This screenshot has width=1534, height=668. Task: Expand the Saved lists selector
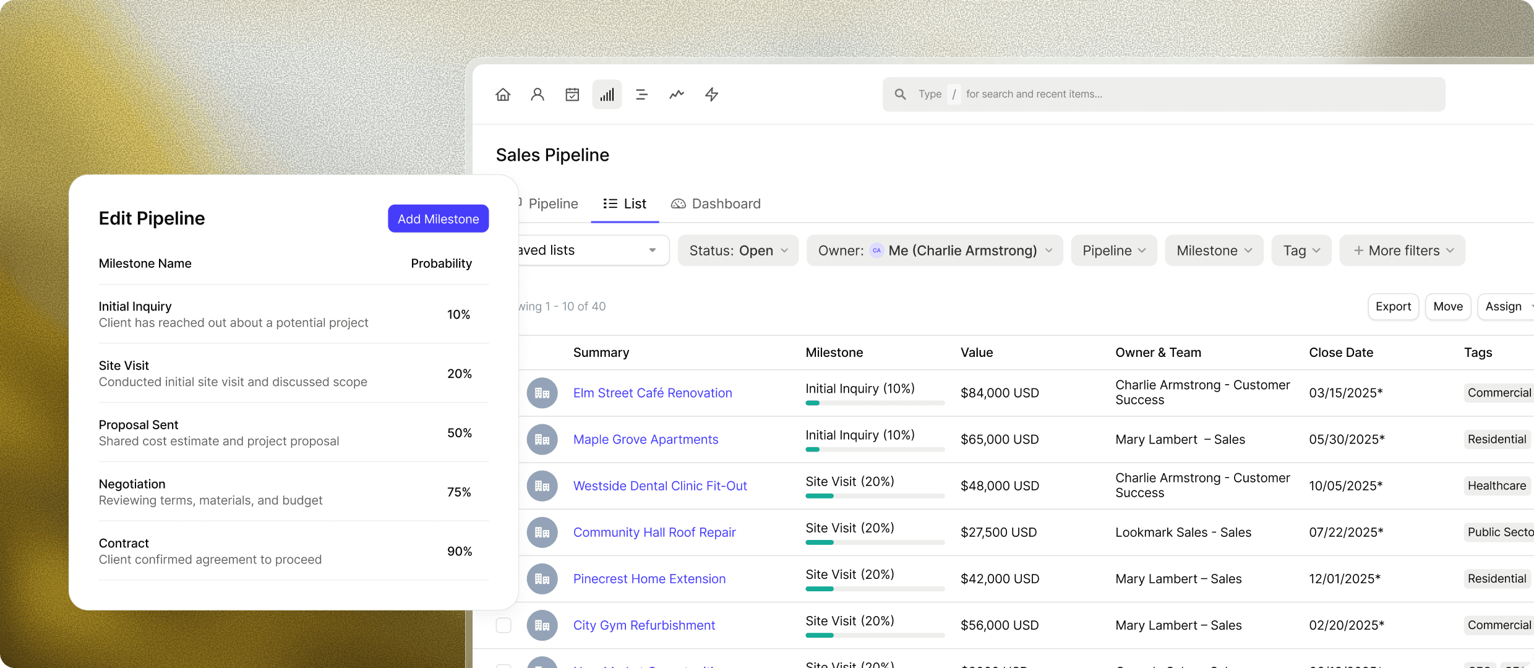(x=651, y=250)
